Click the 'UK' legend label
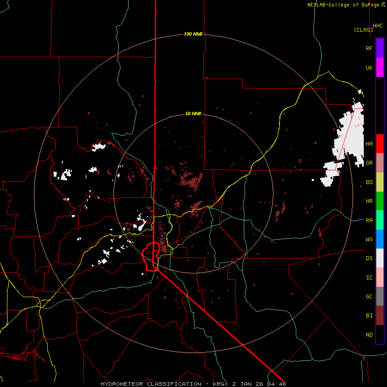 pos(369,68)
